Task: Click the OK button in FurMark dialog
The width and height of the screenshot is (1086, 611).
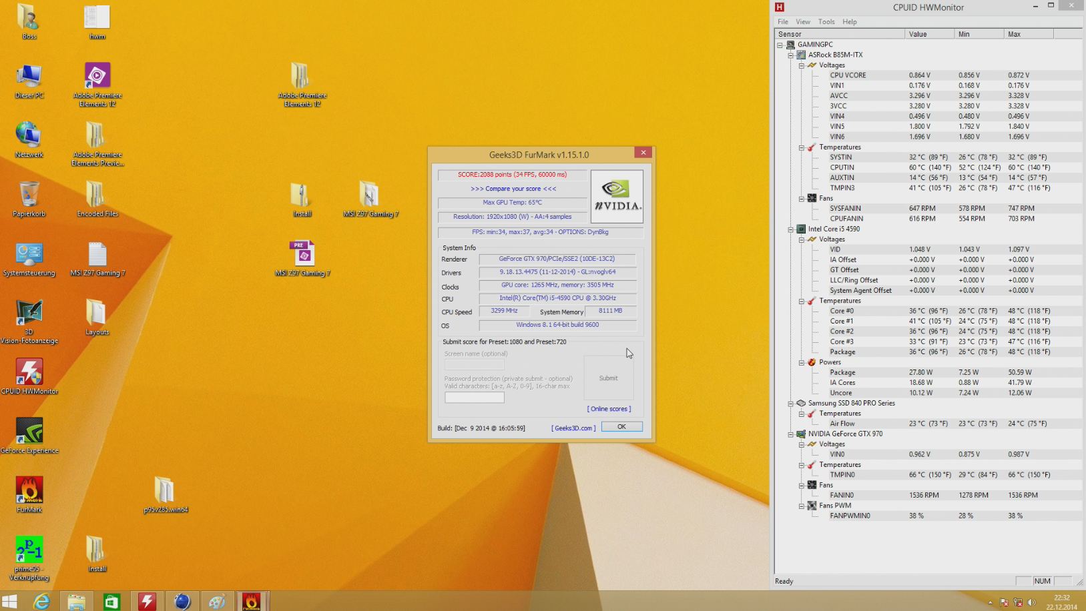Action: (x=621, y=427)
